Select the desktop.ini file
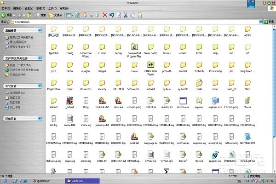Image resolution: width=276 pixels, height=184 pixels. point(167,103)
